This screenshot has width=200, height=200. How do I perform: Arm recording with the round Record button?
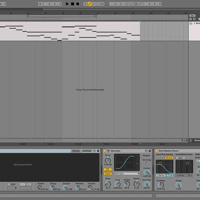(x=77, y=3)
